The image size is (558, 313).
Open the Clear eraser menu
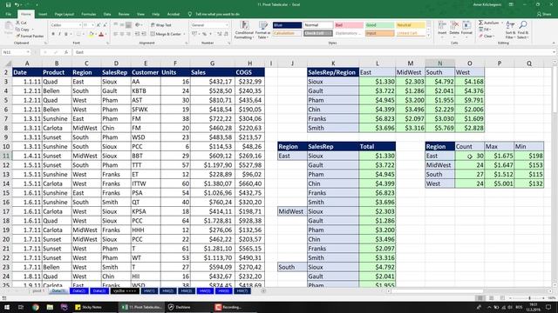487,37
